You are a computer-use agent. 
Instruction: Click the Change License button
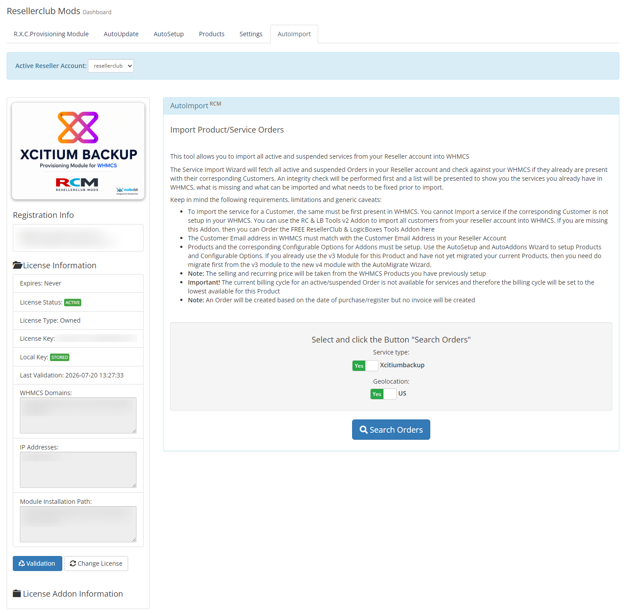[x=96, y=564]
